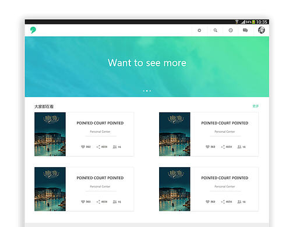
Task: Tap the 10:35 clock in the status bar
Action: (x=262, y=22)
